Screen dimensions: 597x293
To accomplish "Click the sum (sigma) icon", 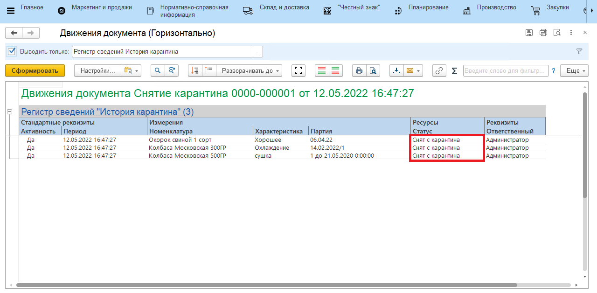I will pyautogui.click(x=454, y=70).
